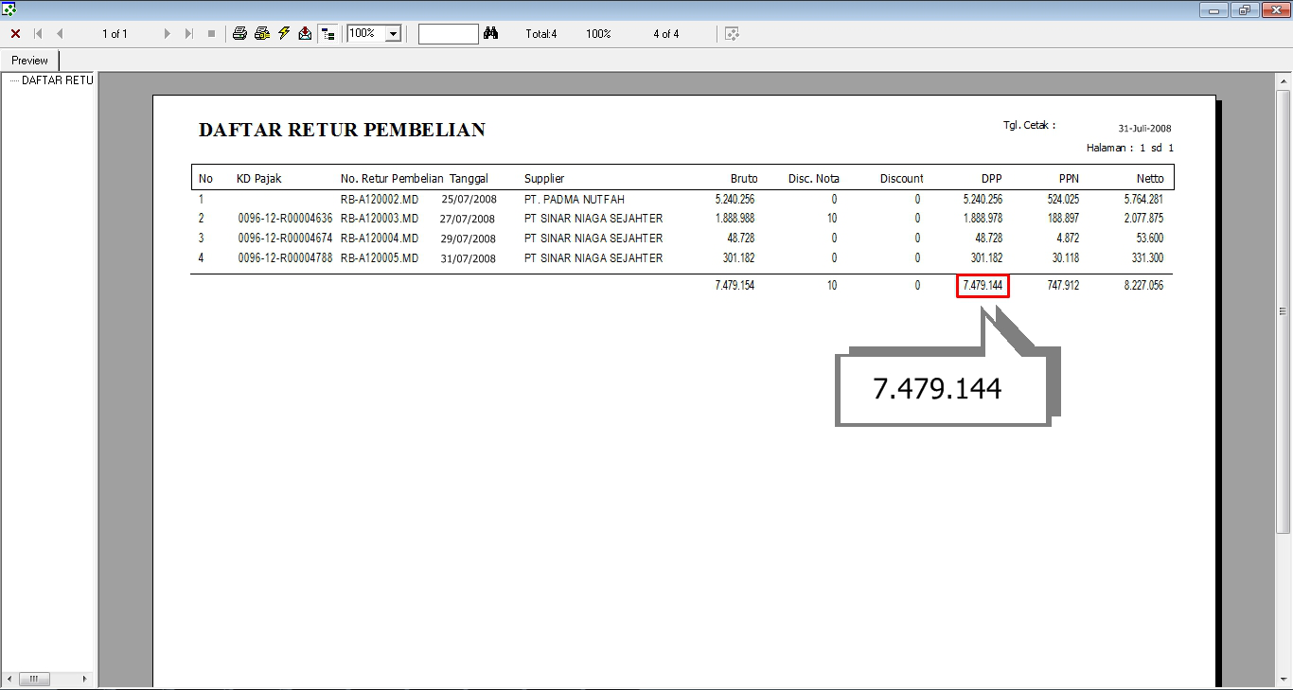Open the 100% zoom level dropdown

coord(394,34)
